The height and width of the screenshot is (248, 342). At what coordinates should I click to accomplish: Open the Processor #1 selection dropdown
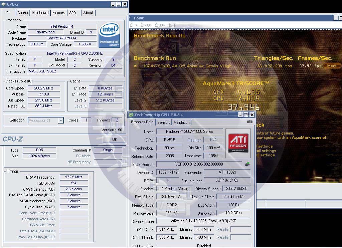(x=61, y=120)
